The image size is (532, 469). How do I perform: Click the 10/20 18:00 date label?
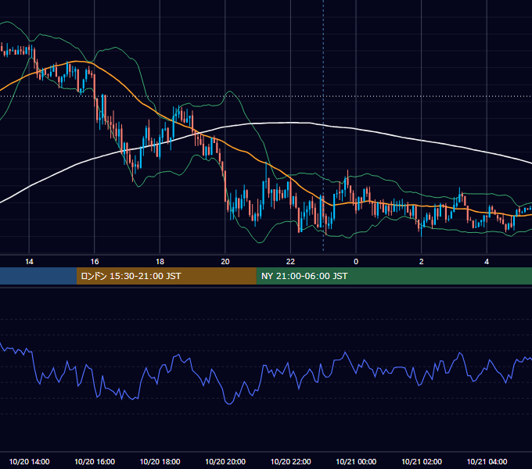click(x=160, y=461)
